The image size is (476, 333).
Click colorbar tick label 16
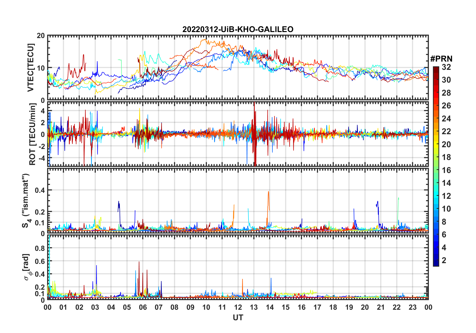tap(446, 170)
